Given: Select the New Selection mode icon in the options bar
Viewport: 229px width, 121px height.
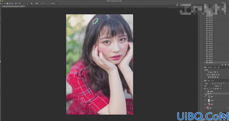Looking at the screenshot, I should click(5, 3).
